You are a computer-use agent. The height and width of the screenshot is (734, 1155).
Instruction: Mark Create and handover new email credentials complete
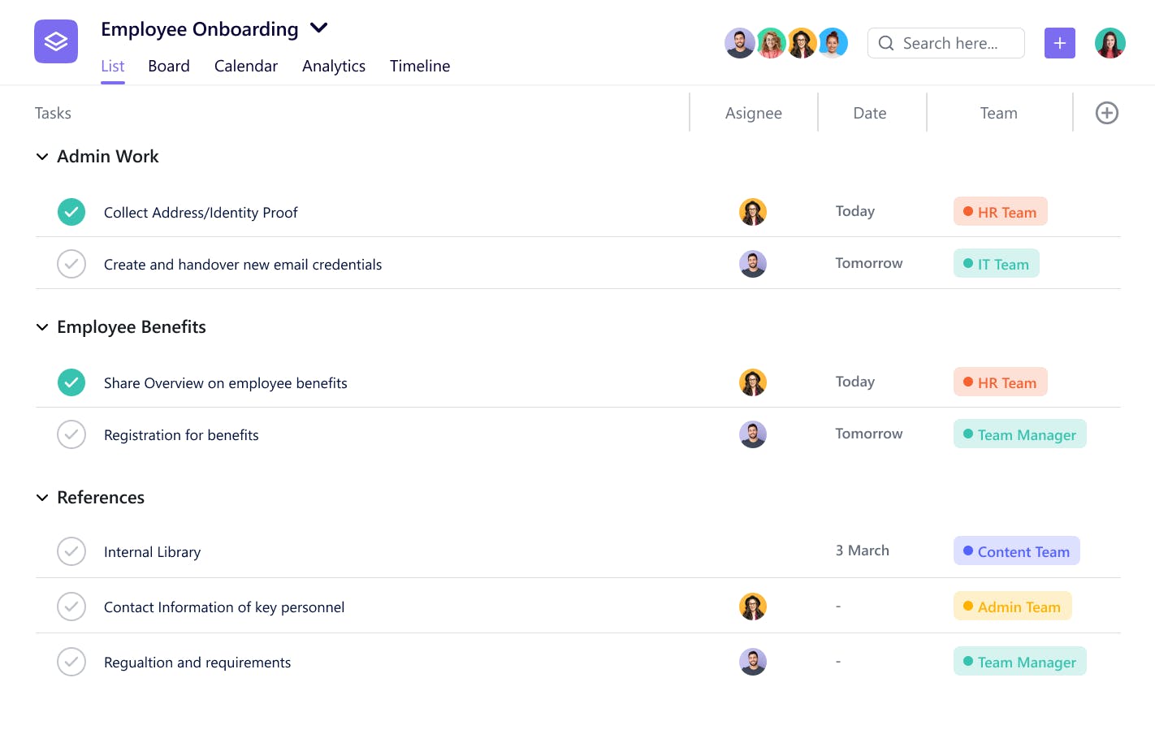tap(71, 264)
